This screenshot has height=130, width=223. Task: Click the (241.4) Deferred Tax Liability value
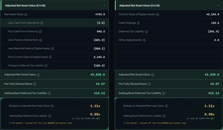(213, 32)
